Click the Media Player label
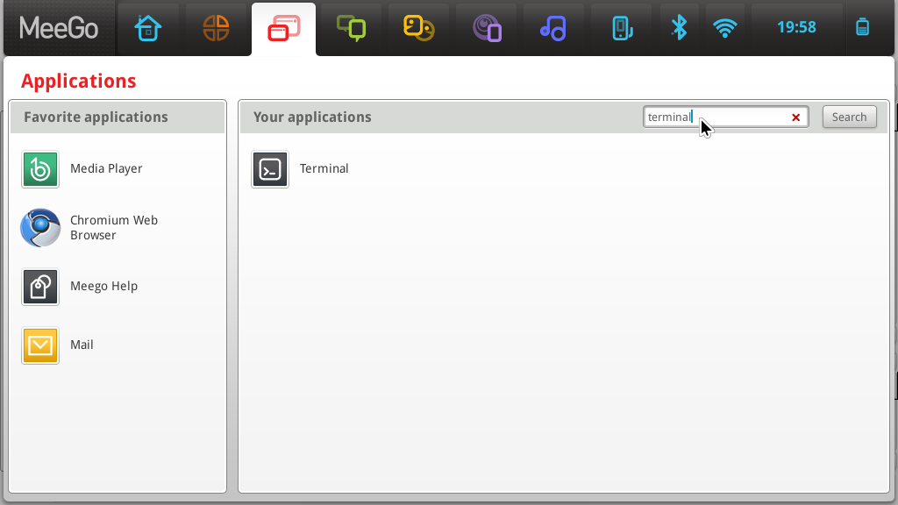 tap(106, 168)
